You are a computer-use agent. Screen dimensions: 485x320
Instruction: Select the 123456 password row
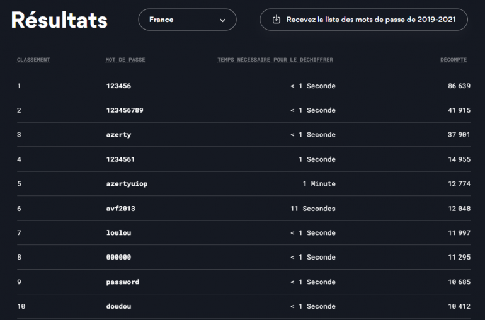coord(118,86)
